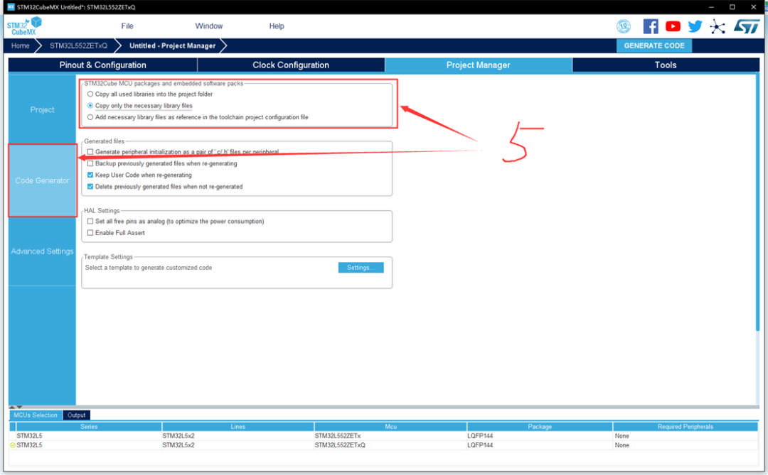The height and width of the screenshot is (475, 768).
Task: Open template Settings... button
Action: [x=361, y=268]
